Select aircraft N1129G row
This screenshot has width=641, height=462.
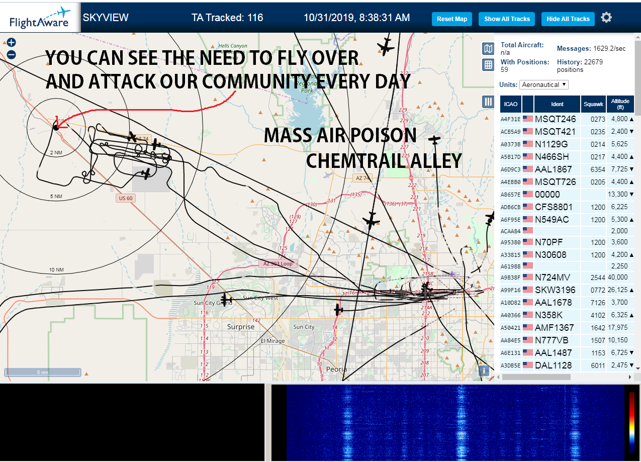click(x=567, y=144)
